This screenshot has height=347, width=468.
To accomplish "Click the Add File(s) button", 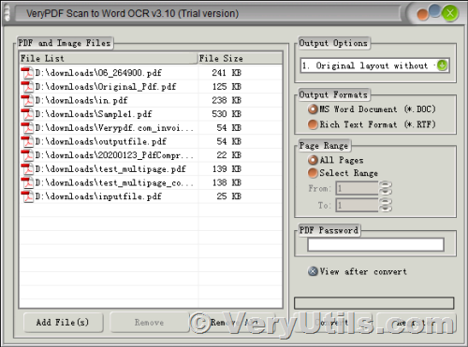I will (63, 323).
